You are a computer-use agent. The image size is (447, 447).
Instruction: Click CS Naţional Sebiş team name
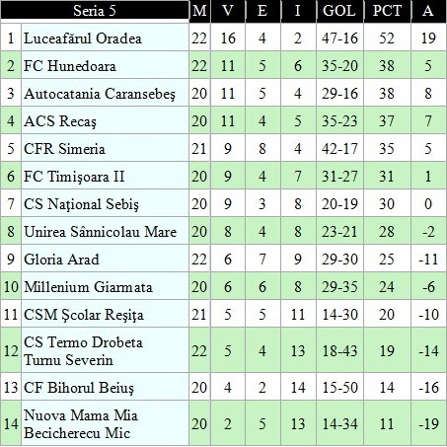tap(81, 204)
